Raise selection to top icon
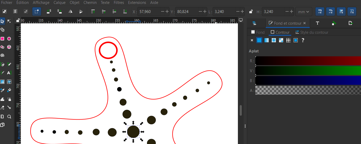The height and width of the screenshot is (144, 361). point(93,11)
